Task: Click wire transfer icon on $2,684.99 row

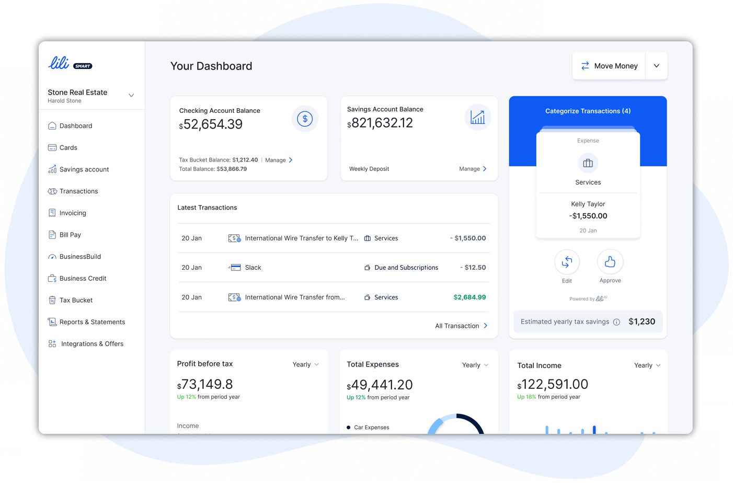Action: click(x=234, y=297)
